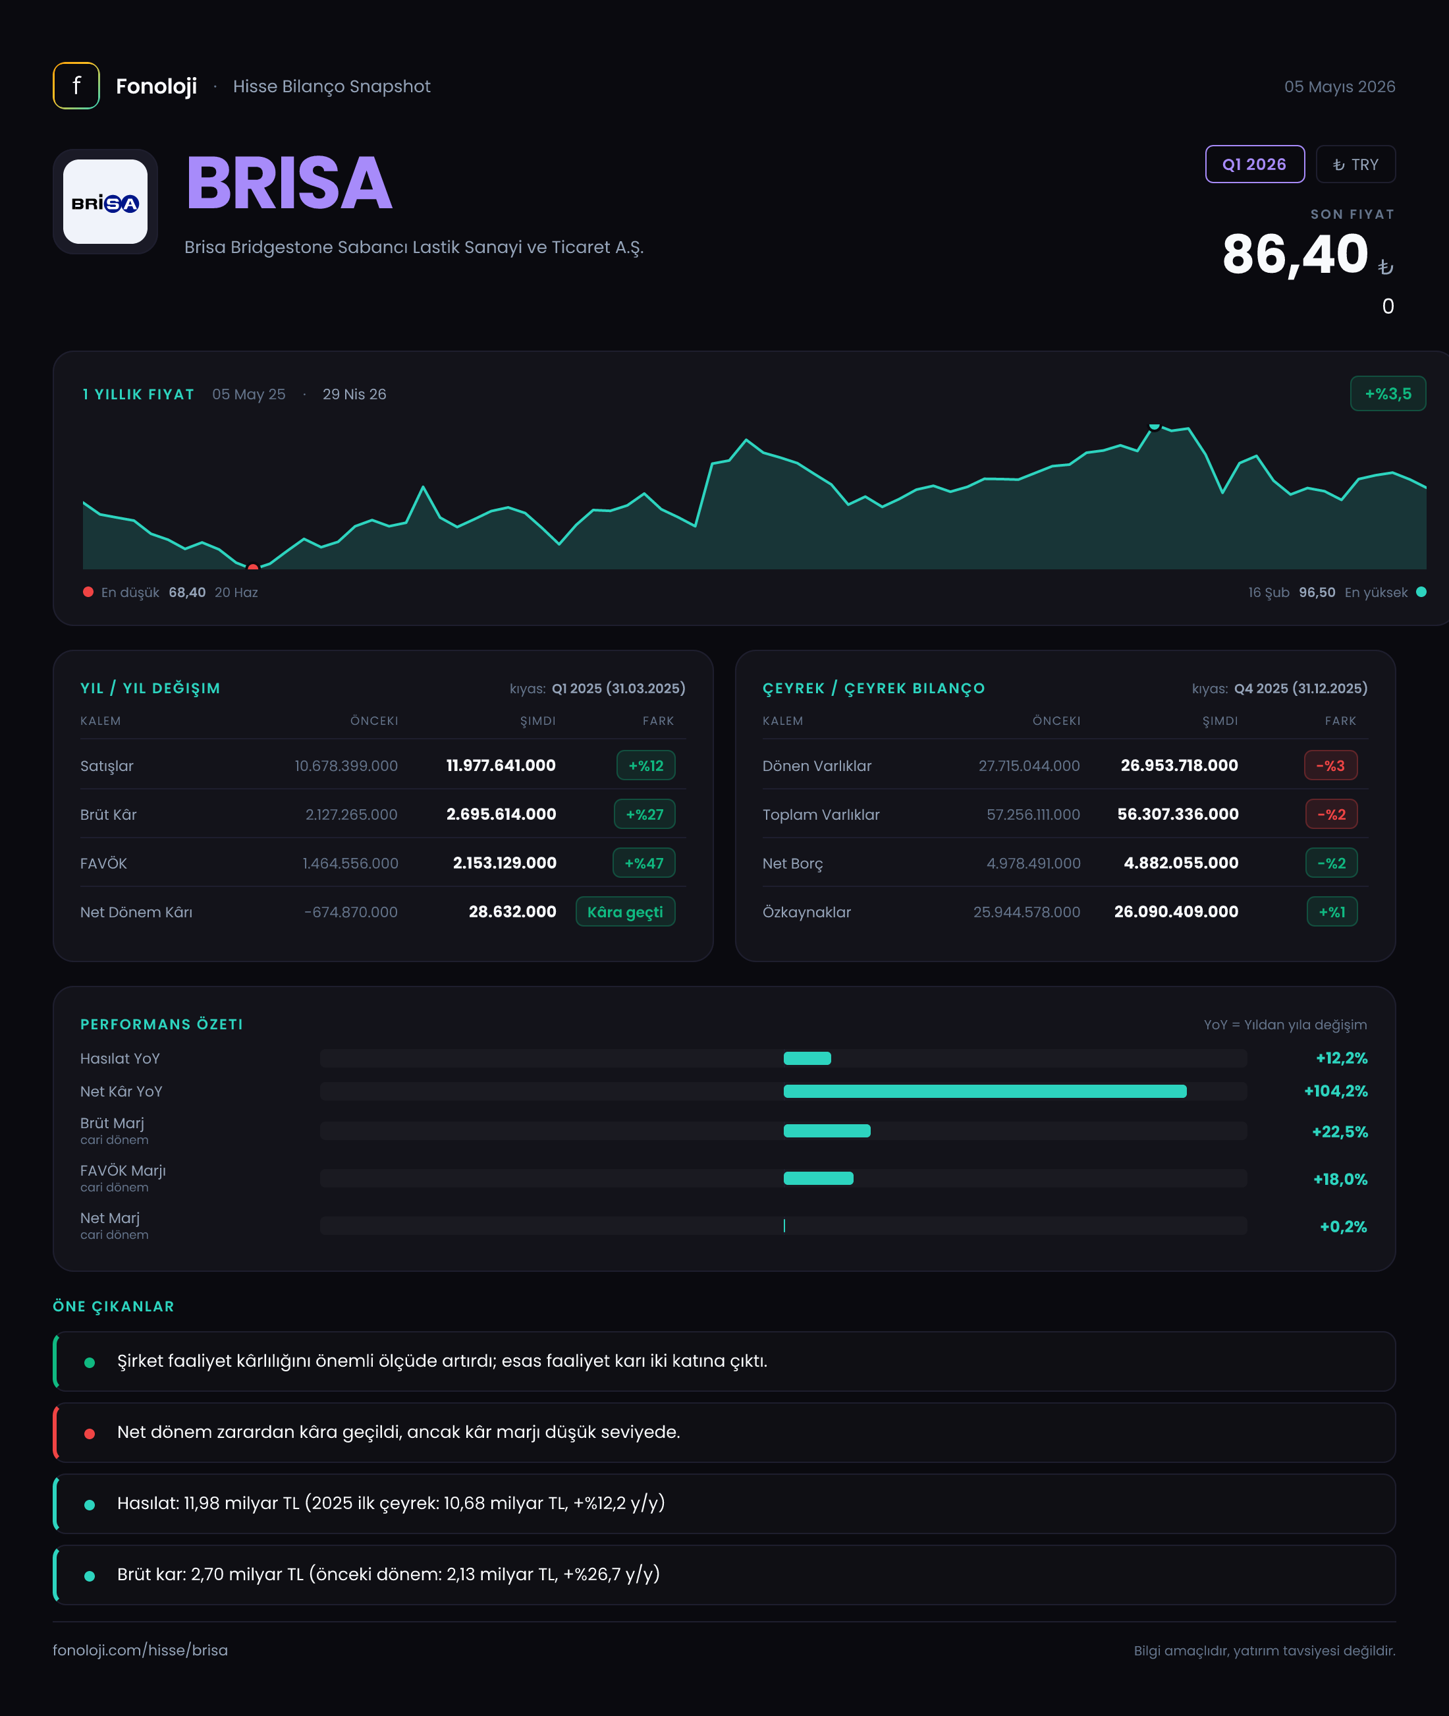Click the fonoloji.com/hisse/brisa link
Image resolution: width=1449 pixels, height=1716 pixels.
click(x=140, y=1650)
